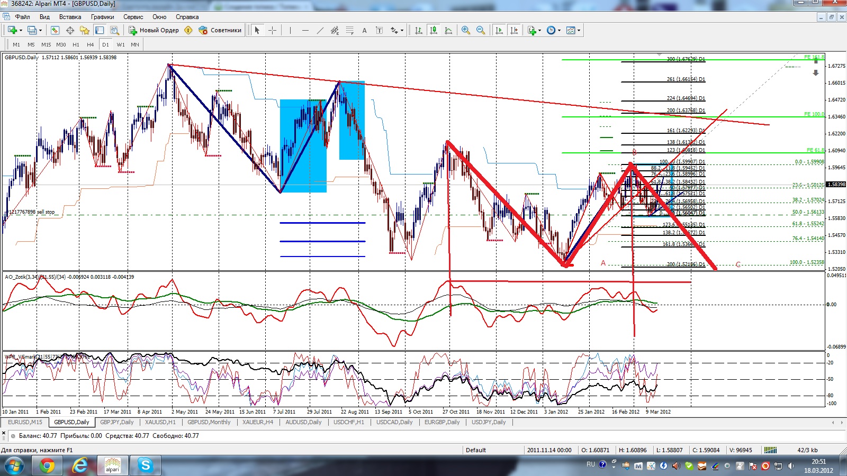Switch chart to candlesticks display
The width and height of the screenshot is (847, 476).
point(434,31)
